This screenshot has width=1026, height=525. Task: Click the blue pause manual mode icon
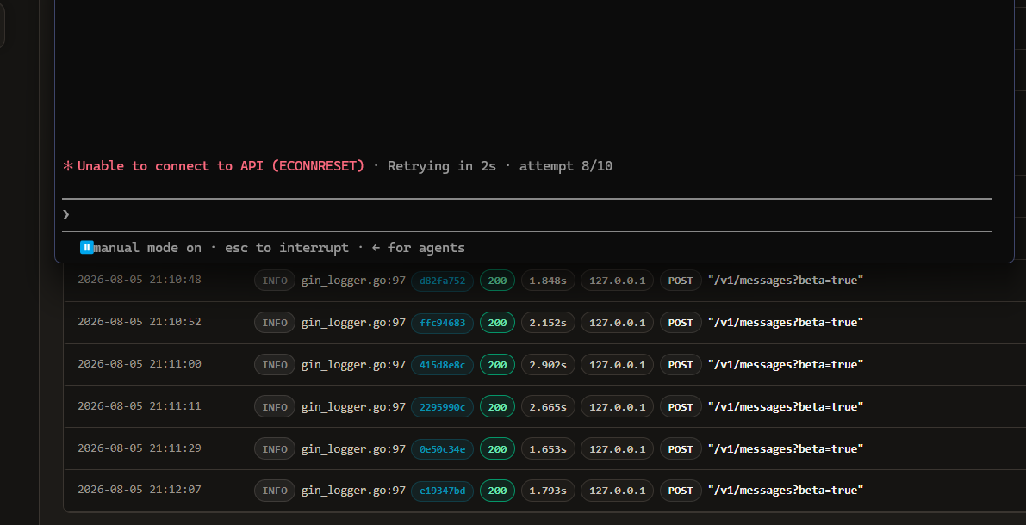pos(87,247)
